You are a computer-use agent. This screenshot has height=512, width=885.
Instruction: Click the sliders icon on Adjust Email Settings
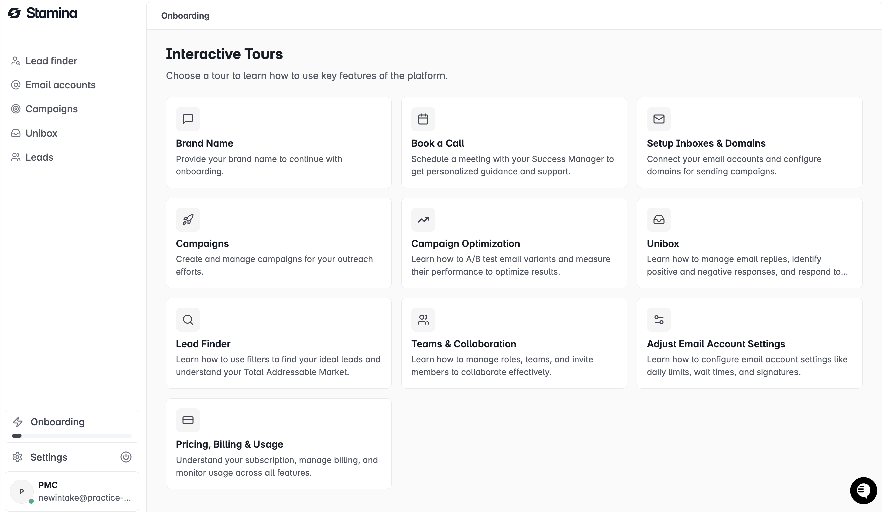659,320
